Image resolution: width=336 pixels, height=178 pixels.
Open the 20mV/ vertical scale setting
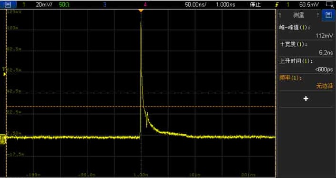[x=44, y=4]
